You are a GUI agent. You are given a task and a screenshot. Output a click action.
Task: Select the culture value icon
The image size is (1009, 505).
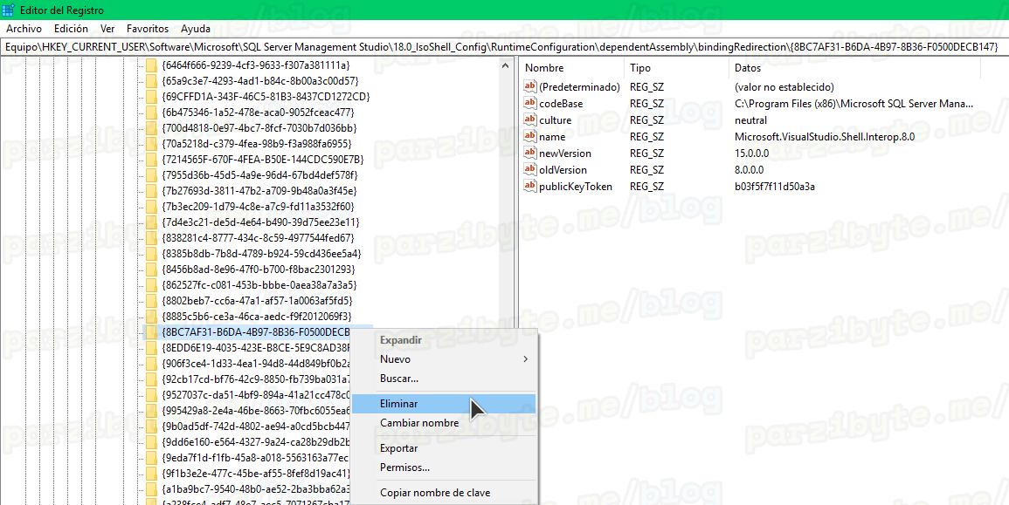[529, 120]
